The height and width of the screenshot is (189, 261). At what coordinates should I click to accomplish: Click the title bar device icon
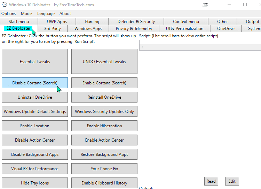click(205, 5)
